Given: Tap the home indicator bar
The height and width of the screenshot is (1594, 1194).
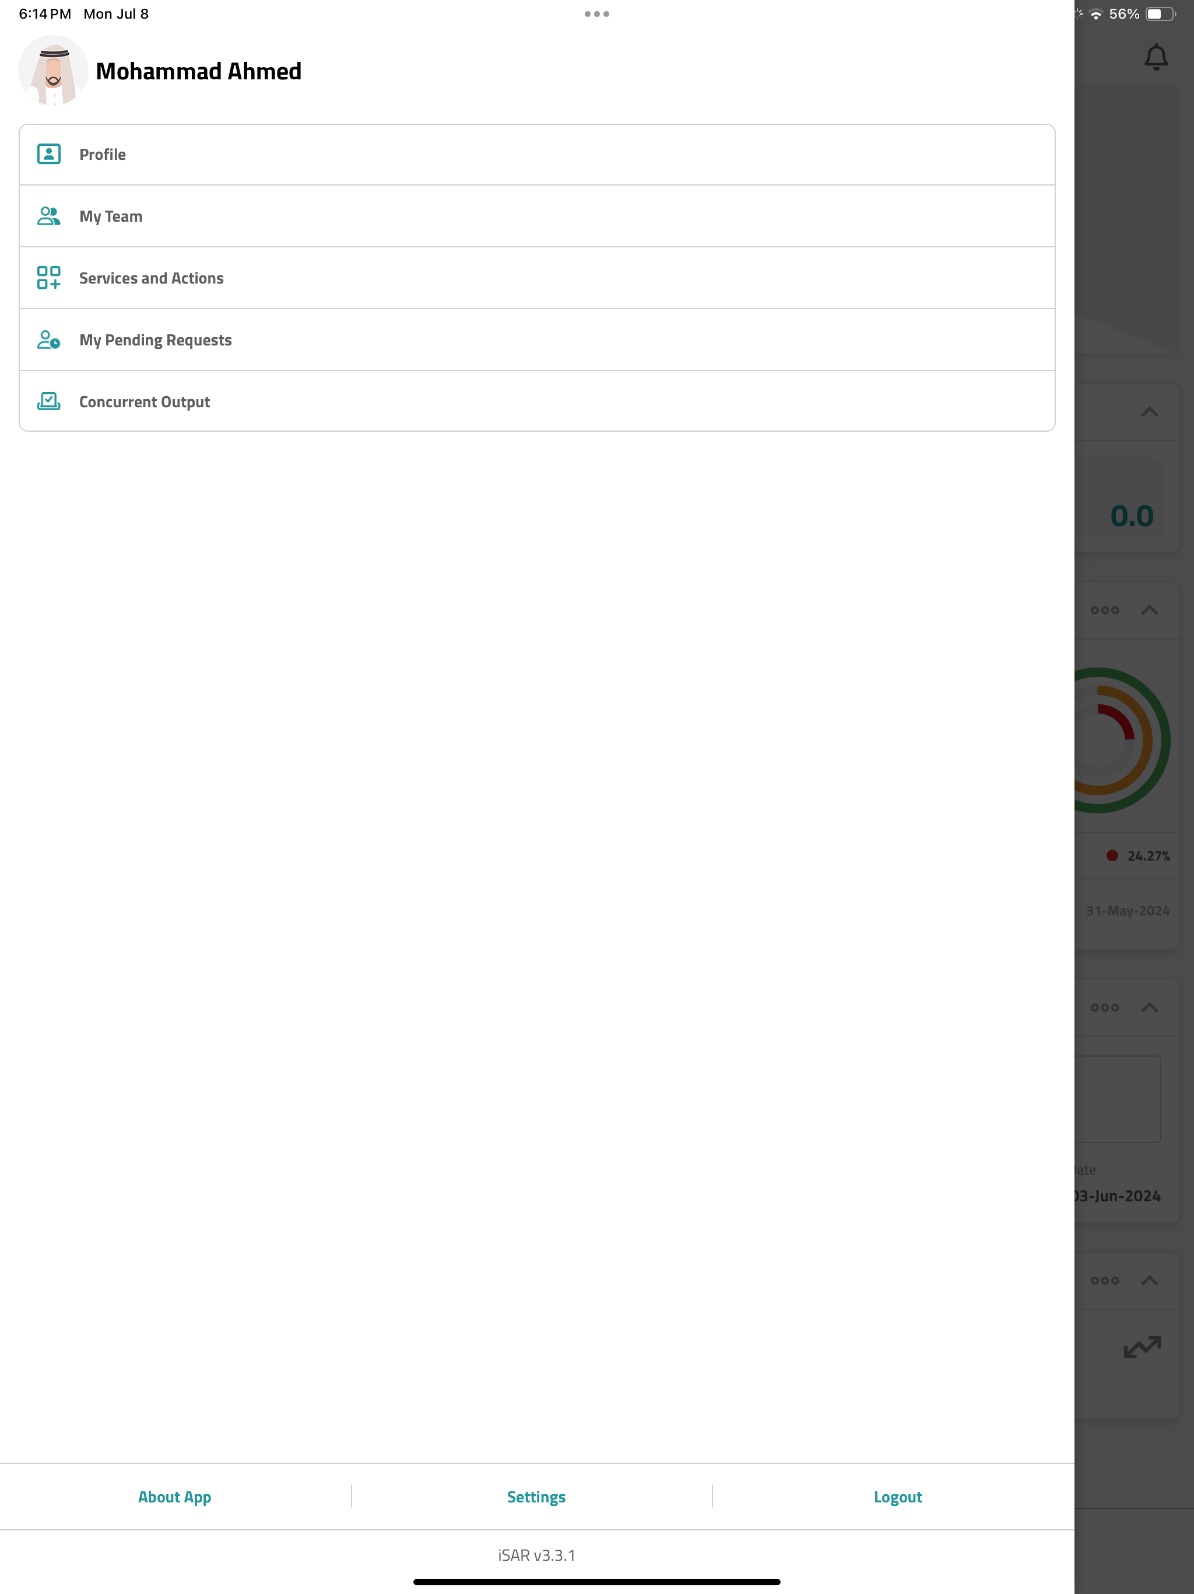Looking at the screenshot, I should tap(597, 1582).
